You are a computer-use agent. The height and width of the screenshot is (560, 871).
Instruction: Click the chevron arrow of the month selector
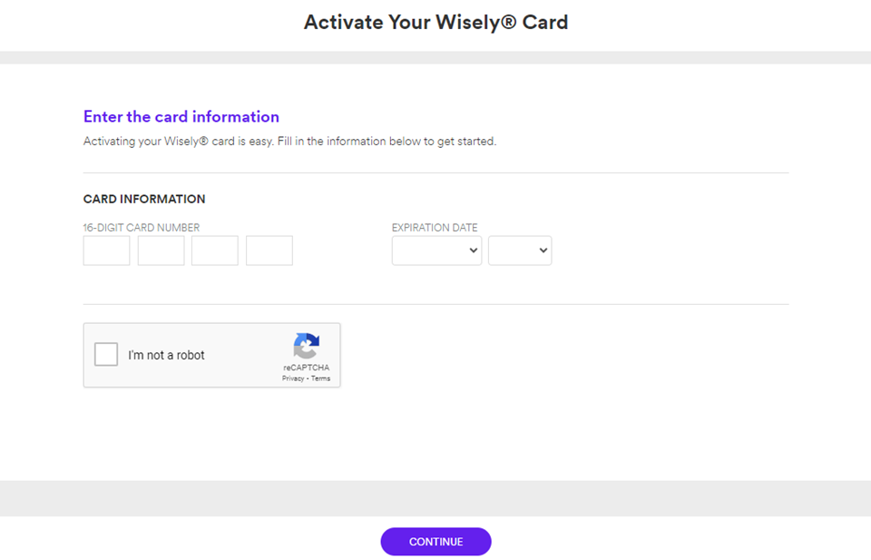pyautogui.click(x=474, y=251)
